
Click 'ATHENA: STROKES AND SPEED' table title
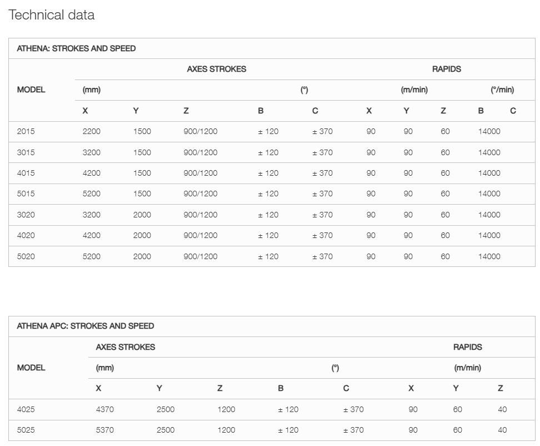pyautogui.click(x=76, y=48)
